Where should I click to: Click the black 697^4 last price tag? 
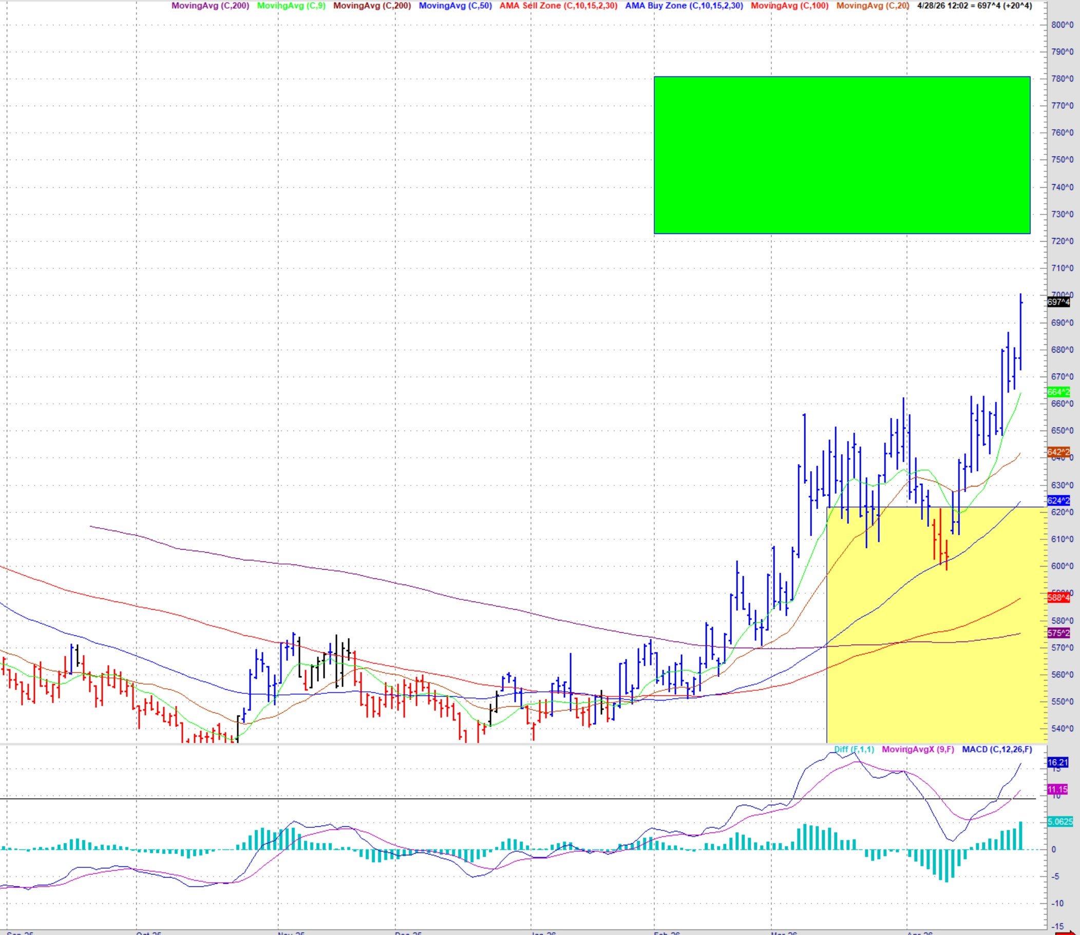tap(1058, 302)
